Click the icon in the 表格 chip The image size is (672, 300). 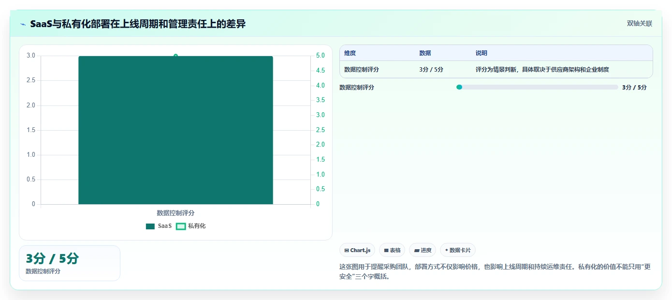(x=386, y=250)
